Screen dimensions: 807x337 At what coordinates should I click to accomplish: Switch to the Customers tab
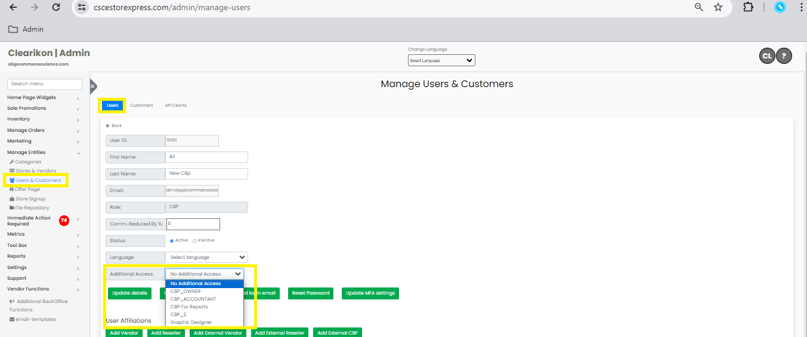click(141, 106)
